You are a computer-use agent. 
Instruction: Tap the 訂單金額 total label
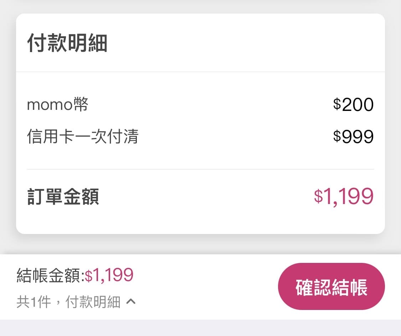pyautogui.click(x=63, y=195)
